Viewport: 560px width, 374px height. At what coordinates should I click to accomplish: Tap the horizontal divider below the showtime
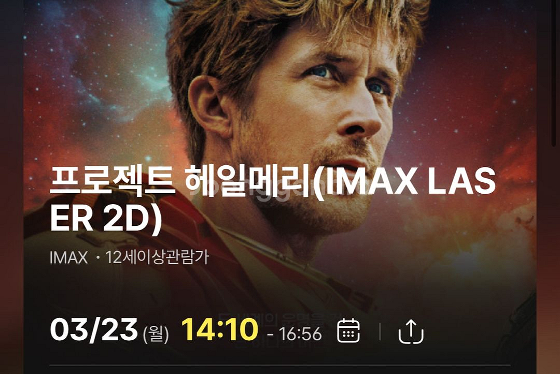[279, 365]
